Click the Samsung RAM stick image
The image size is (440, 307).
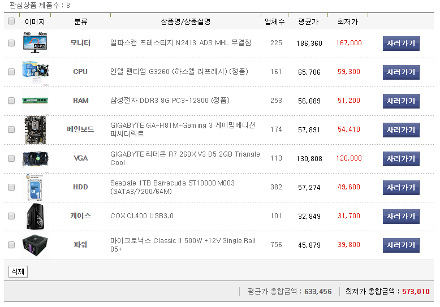click(34, 101)
